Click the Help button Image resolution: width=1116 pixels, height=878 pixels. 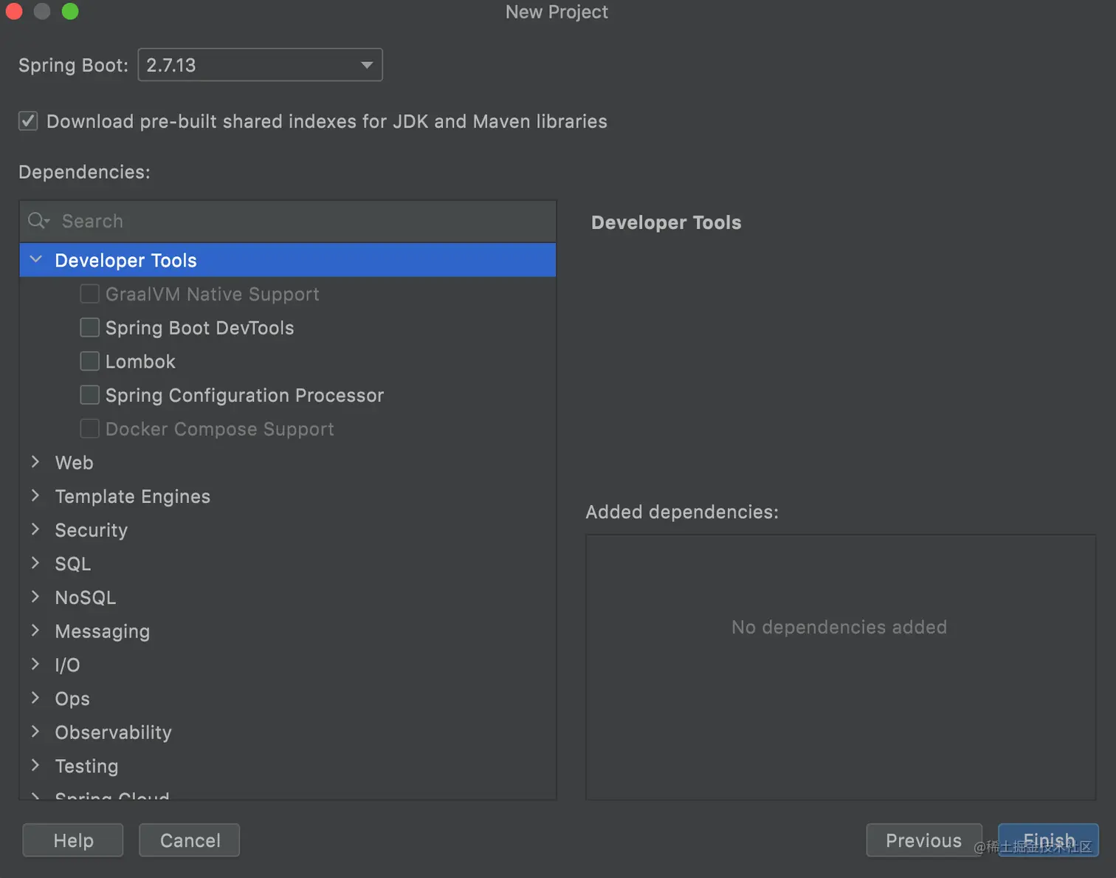pyautogui.click(x=73, y=840)
